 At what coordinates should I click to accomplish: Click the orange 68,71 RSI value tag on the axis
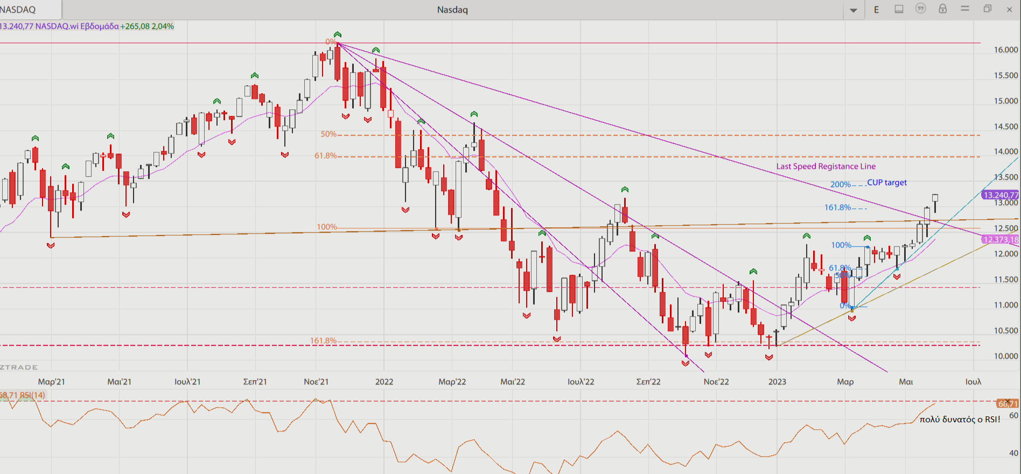1008,403
